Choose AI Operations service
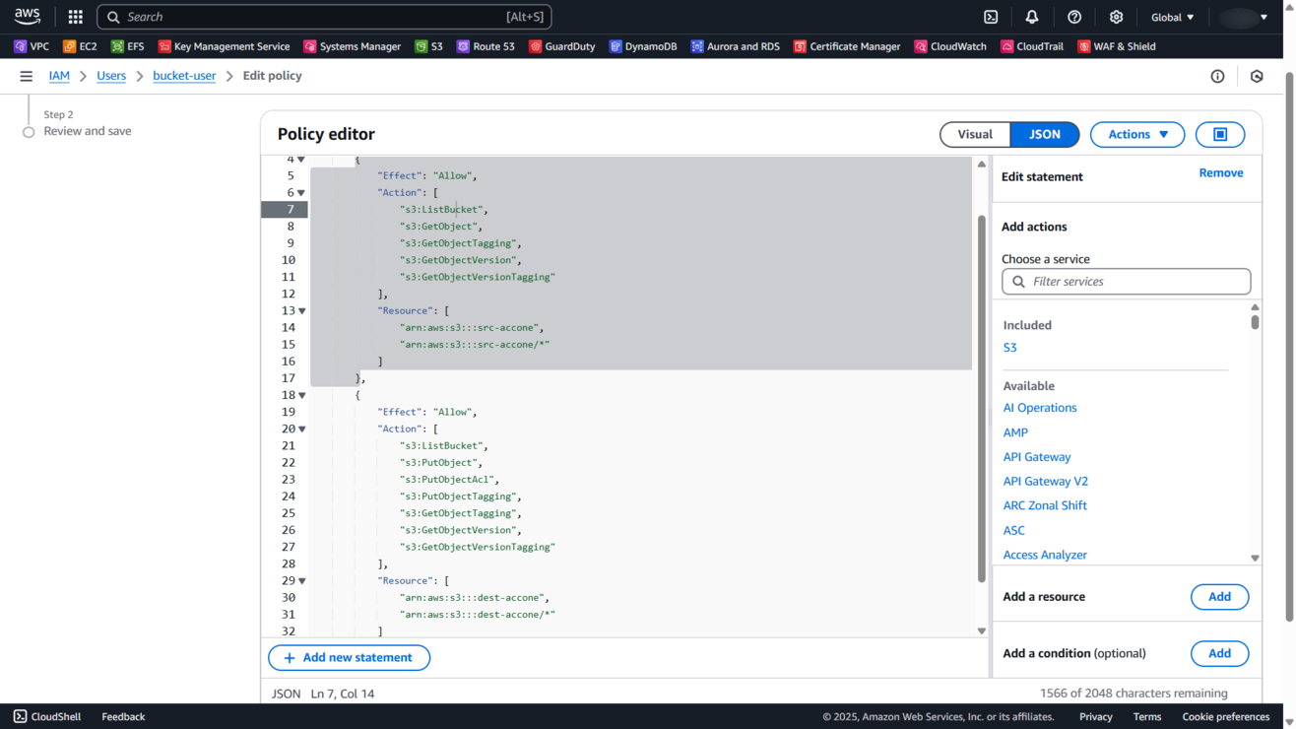The width and height of the screenshot is (1296, 729). pos(1040,408)
